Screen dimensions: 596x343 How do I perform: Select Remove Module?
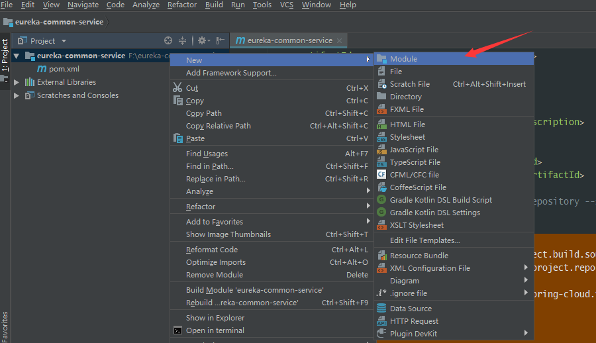click(x=272, y=275)
